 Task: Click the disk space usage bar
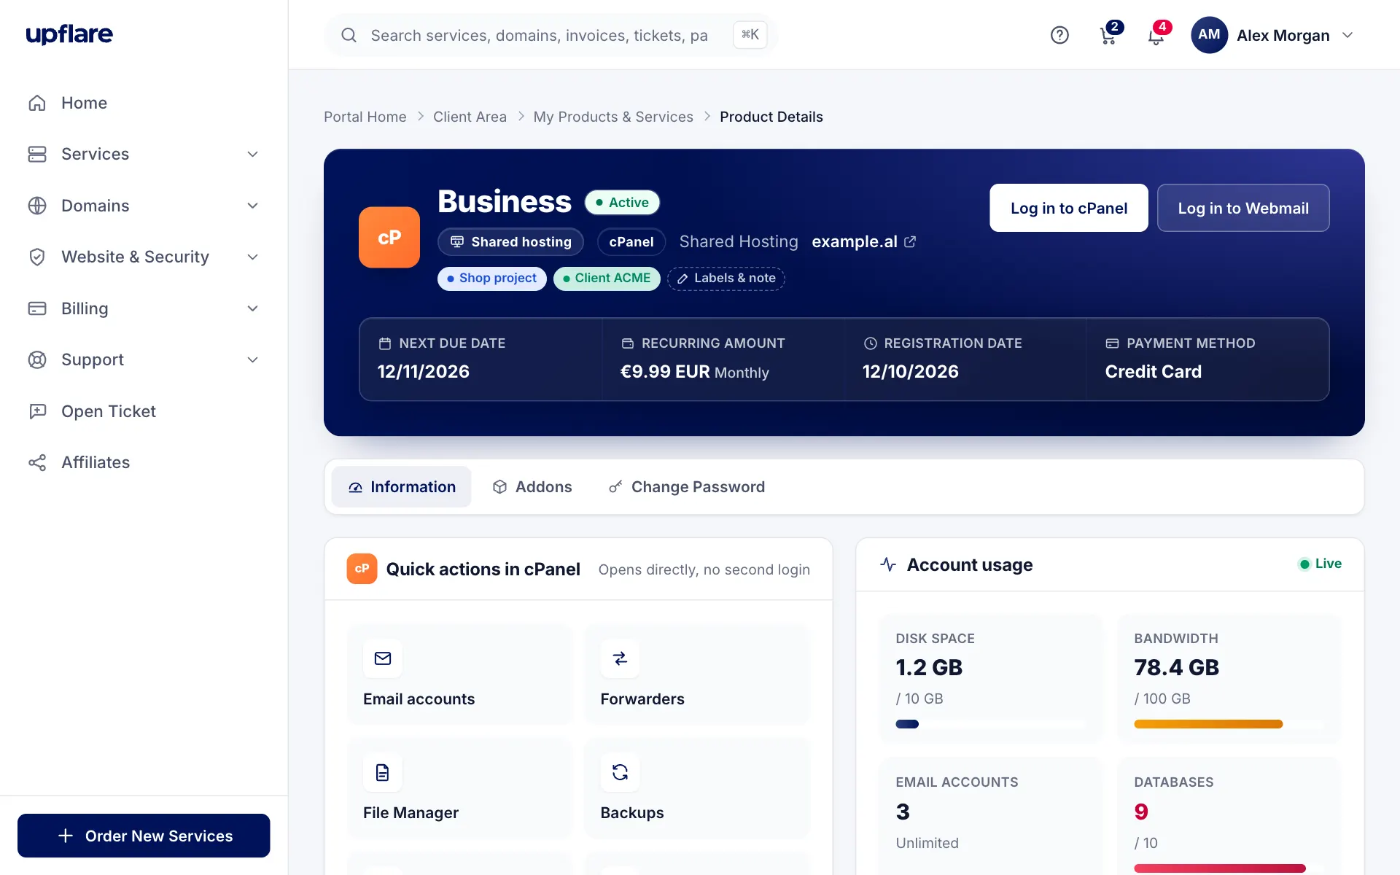[990, 724]
